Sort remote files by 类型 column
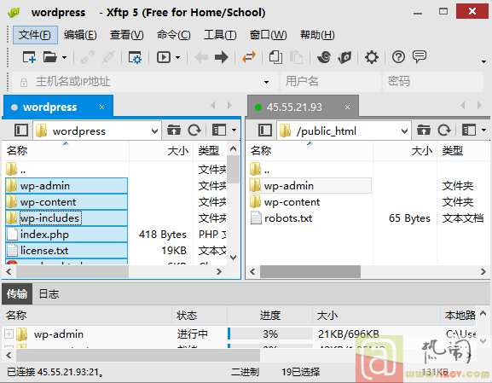Viewport: 492px width, 383px height. (x=464, y=151)
